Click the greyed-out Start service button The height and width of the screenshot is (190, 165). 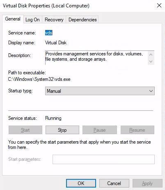[x=25, y=130]
